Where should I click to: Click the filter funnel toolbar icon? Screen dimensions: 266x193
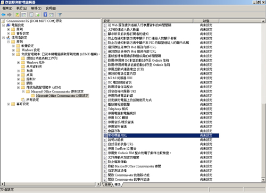click(x=60, y=14)
